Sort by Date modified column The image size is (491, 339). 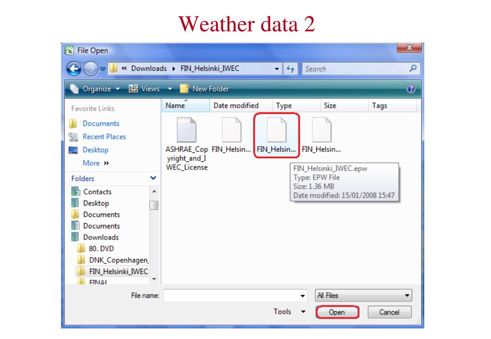[241, 106]
